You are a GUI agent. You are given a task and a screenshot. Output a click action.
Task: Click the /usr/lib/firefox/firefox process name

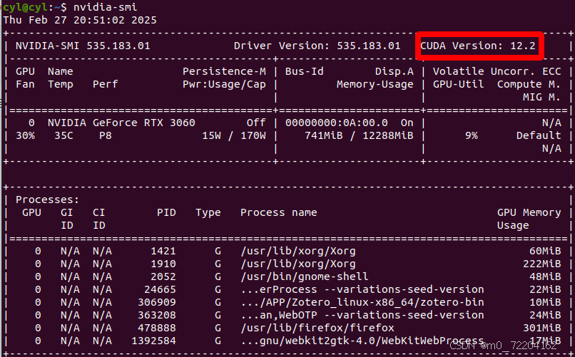tap(317, 328)
